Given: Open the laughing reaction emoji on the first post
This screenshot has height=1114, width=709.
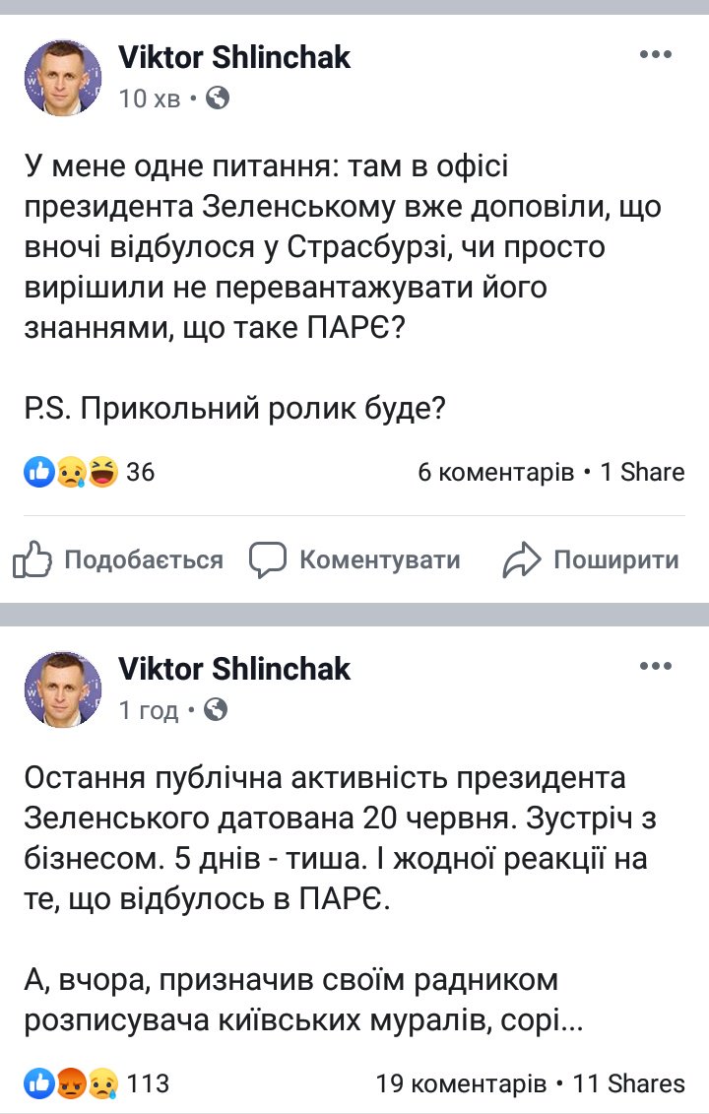Looking at the screenshot, I should coord(101,473).
